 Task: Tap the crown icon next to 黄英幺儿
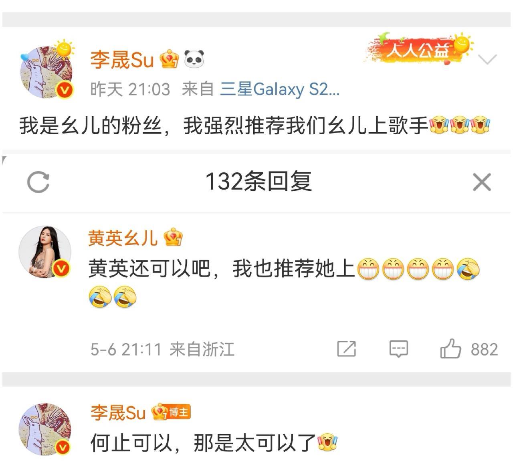173,237
